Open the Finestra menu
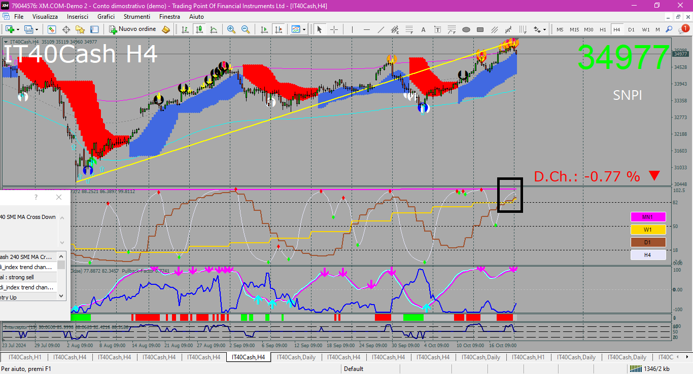The width and height of the screenshot is (693, 374). tap(169, 17)
